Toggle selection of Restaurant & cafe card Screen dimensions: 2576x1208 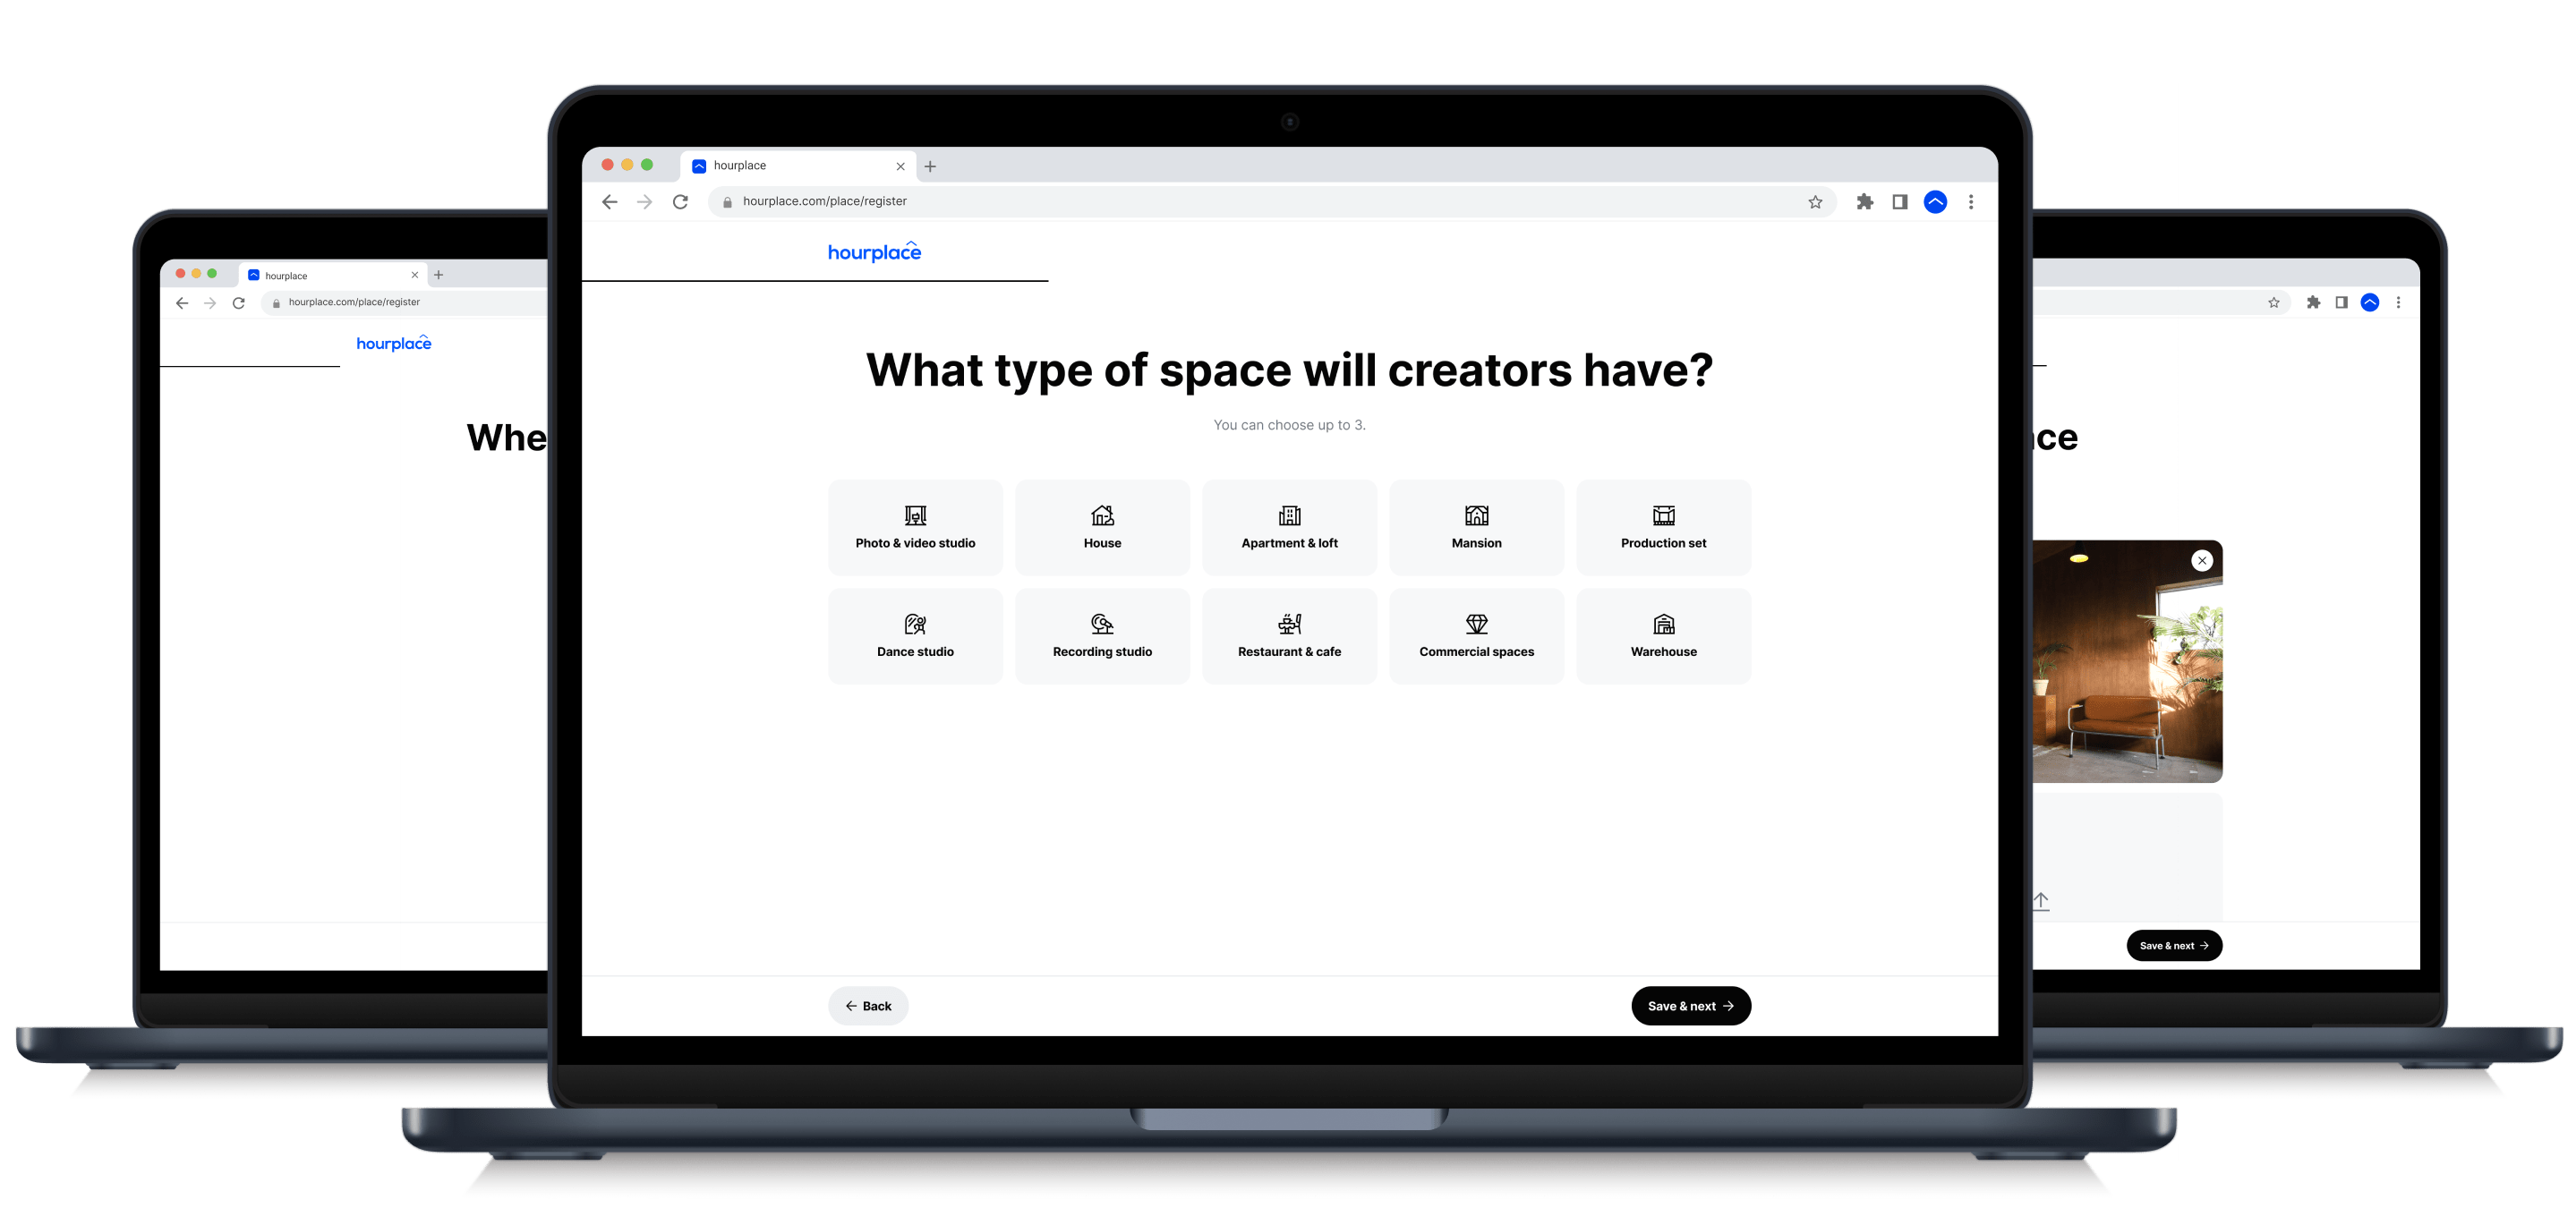(x=1290, y=635)
